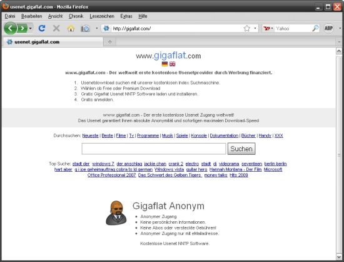Click the www.gigaflat.com logo heading
The image size is (344, 262).
coord(168,56)
